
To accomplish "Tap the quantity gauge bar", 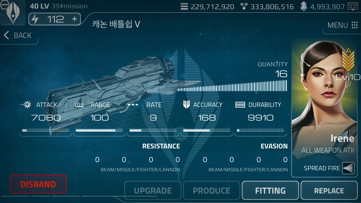I will [232, 86].
